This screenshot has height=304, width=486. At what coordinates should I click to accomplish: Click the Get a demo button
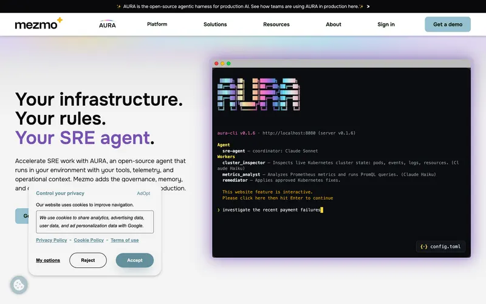pos(448,24)
